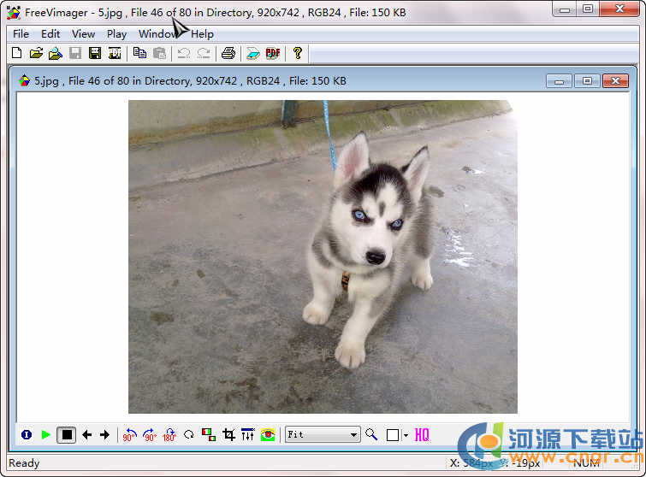Click the Save As floppy disk icon
This screenshot has width=646, height=477.
(x=95, y=53)
